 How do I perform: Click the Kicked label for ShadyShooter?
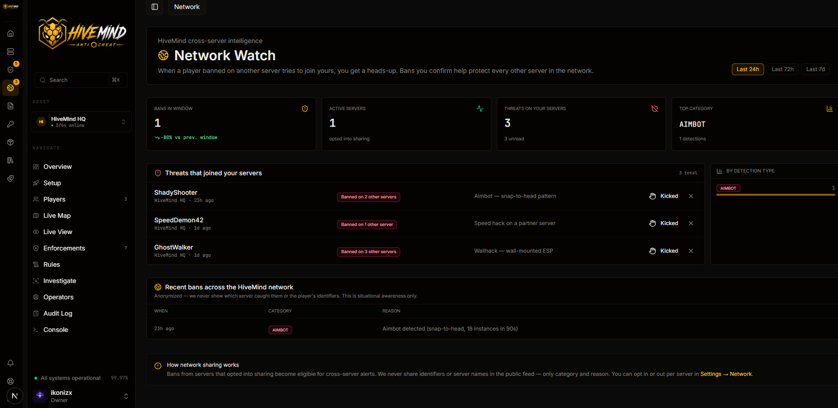point(669,196)
